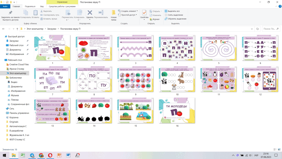The width and height of the screenshot is (282, 159).
Task: Open Excel from the taskbar
Action: point(23,155)
